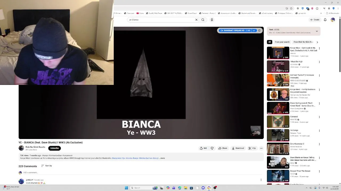Image resolution: width=341 pixels, height=191 pixels.
Task: Open 'I Must Be High' video thumbnail
Action: coord(278,66)
